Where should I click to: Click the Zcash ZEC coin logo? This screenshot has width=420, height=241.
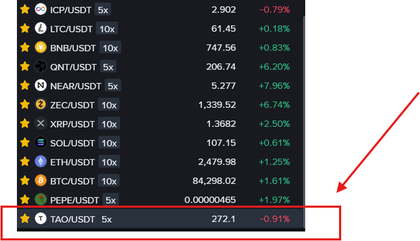pos(41,104)
